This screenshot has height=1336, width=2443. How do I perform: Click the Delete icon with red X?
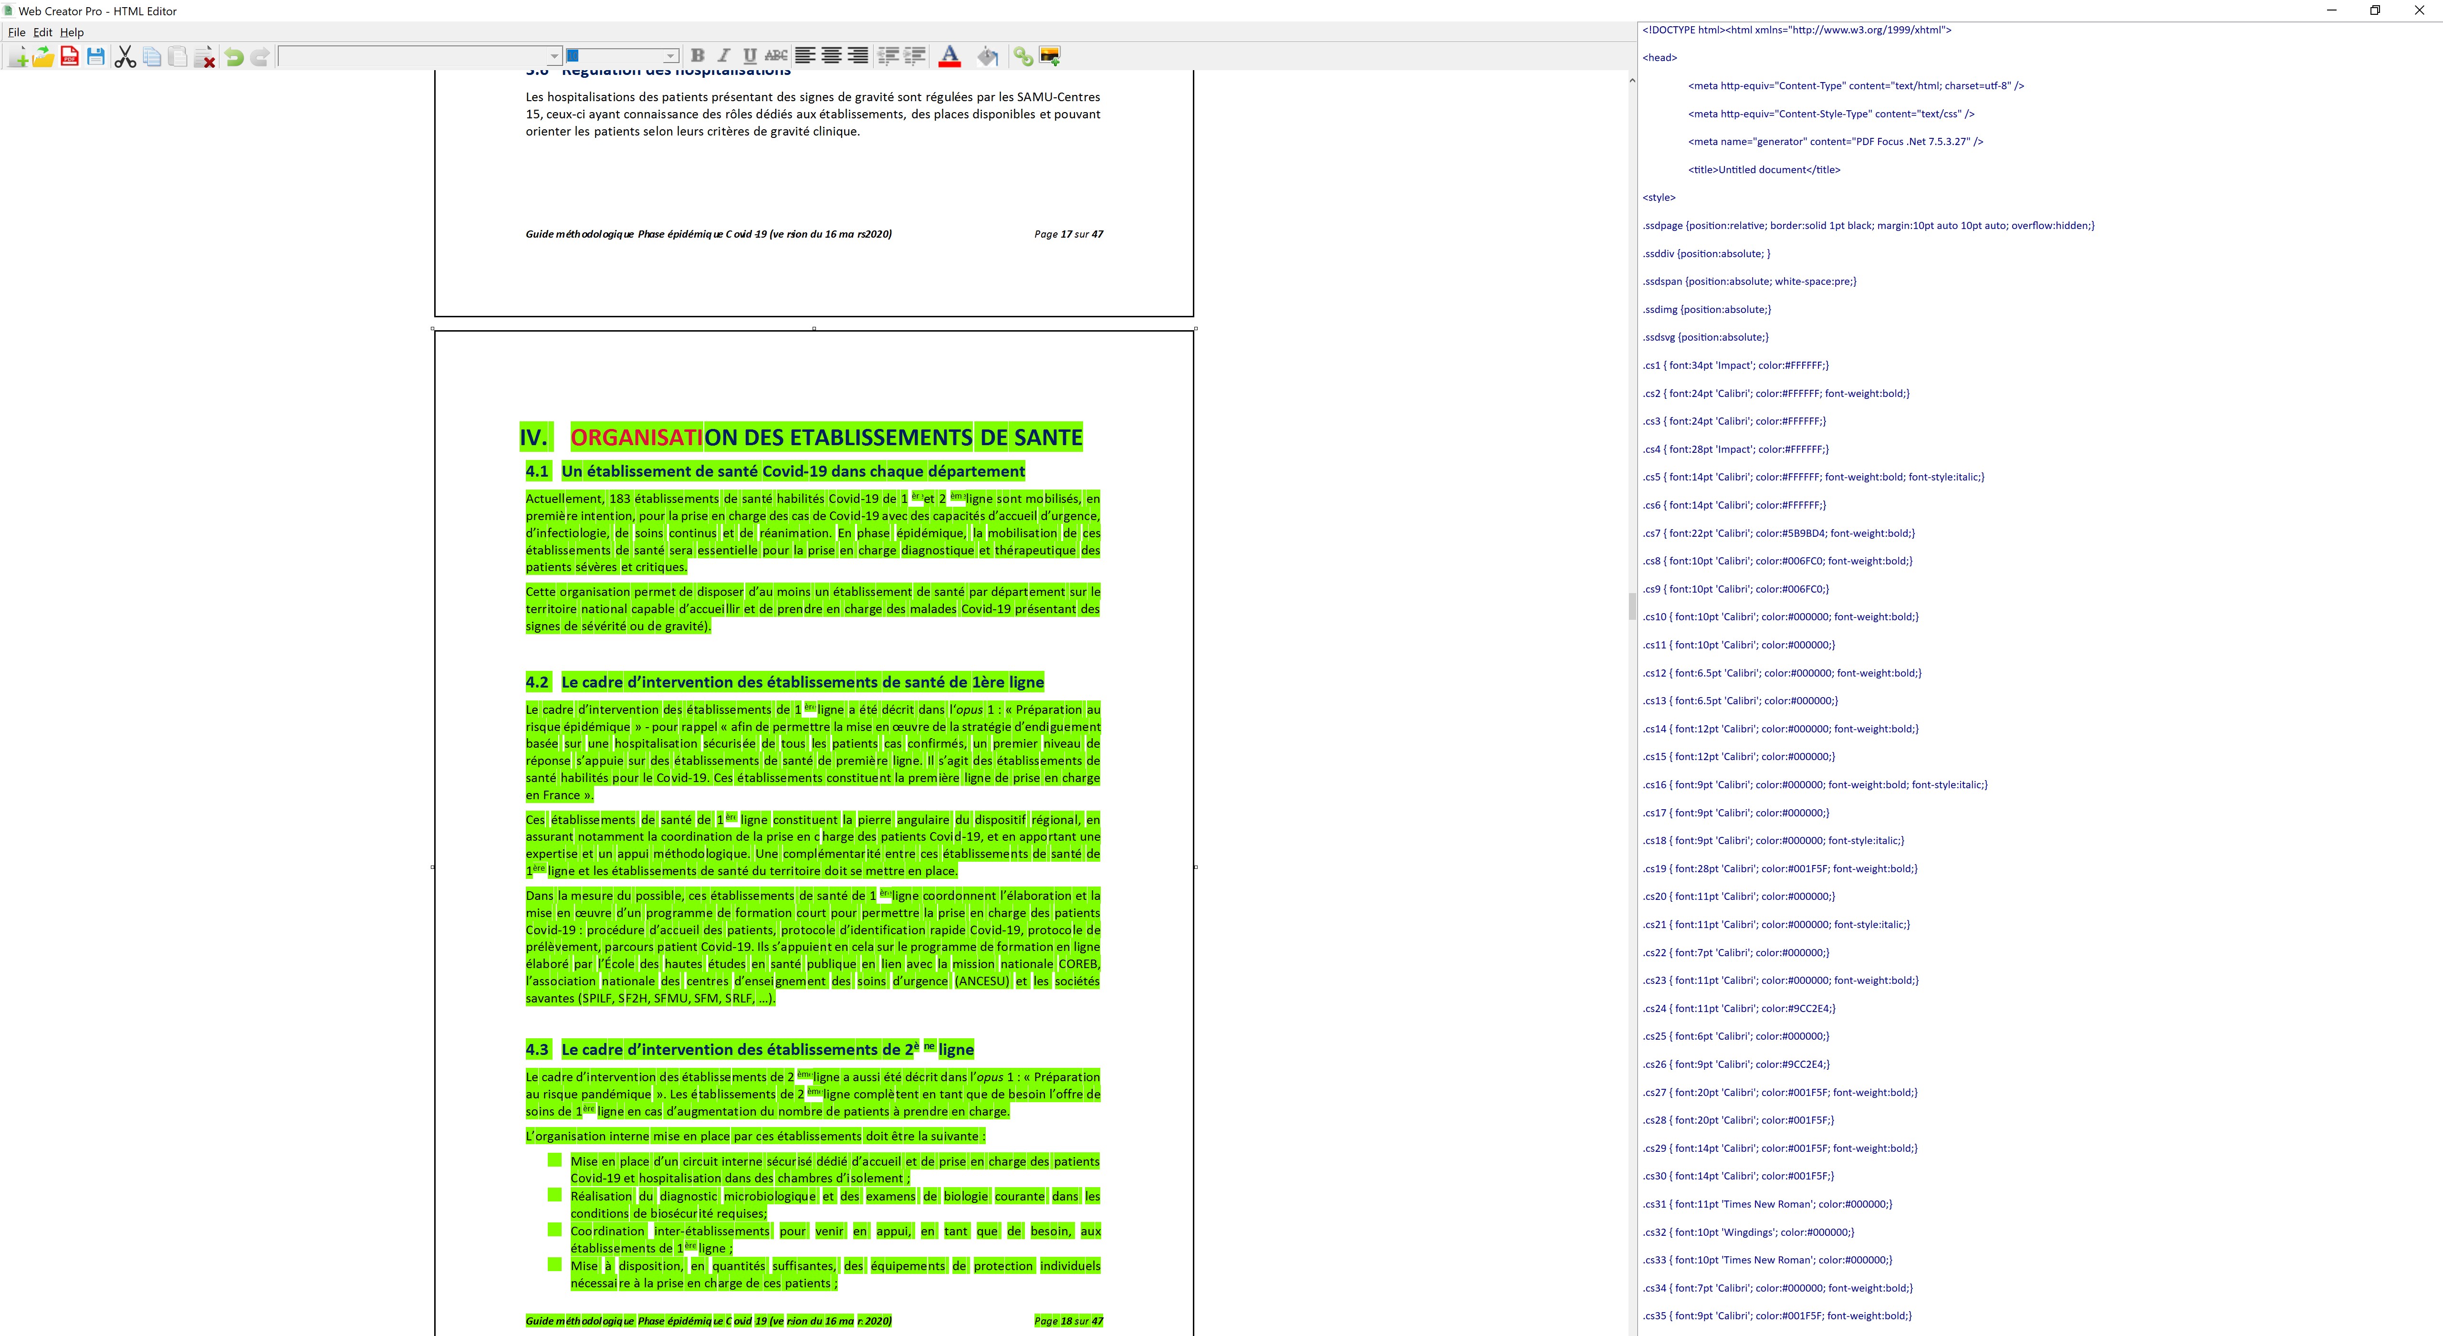click(x=204, y=57)
